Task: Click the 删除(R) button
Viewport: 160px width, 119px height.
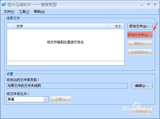Action: pos(140,44)
